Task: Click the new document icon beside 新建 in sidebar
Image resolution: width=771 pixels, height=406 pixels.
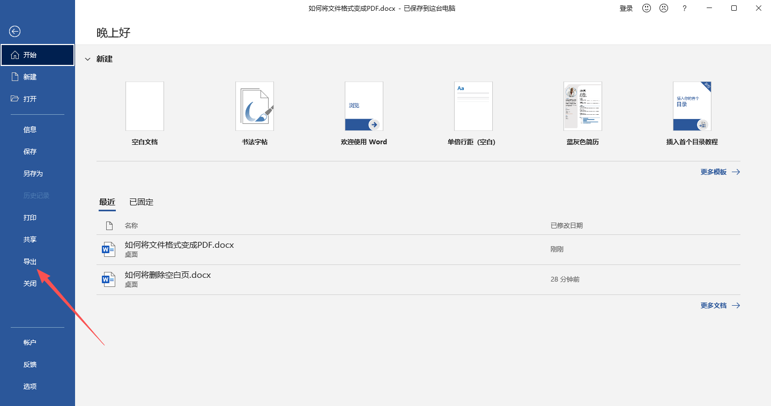Action: point(15,77)
